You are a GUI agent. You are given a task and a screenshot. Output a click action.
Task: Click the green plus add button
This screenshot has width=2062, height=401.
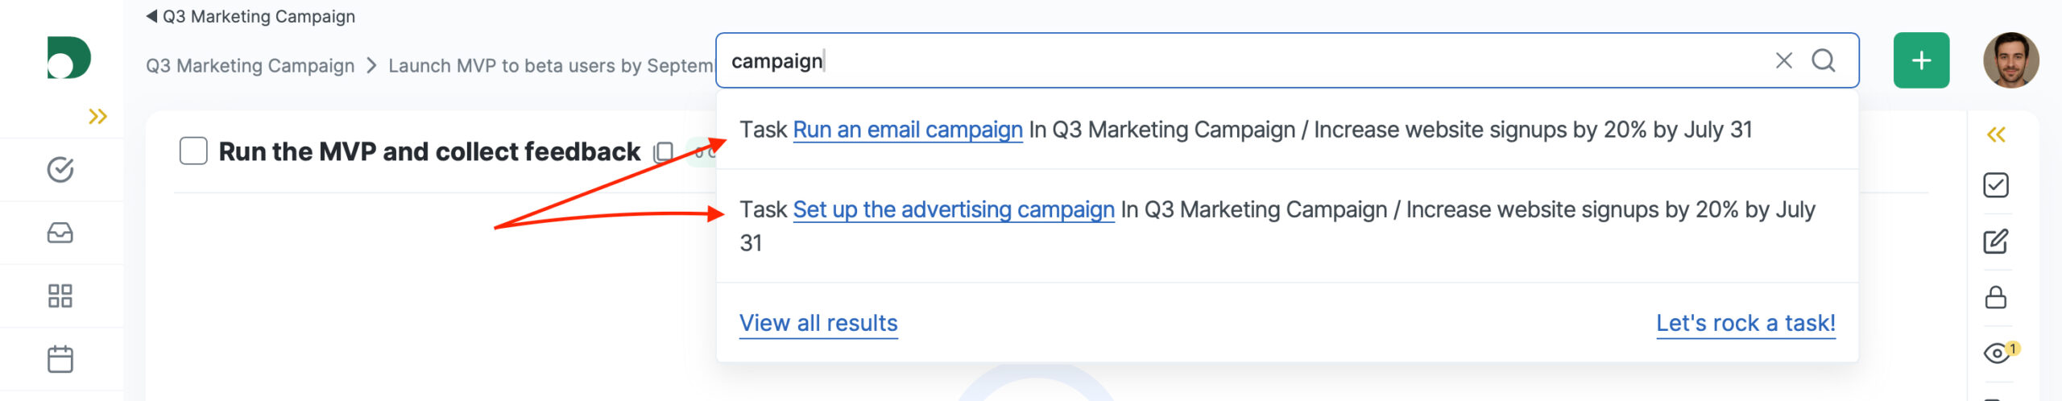pos(1921,60)
